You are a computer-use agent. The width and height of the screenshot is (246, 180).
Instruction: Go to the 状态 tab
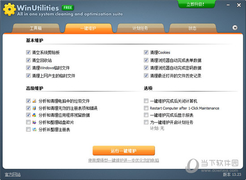coord(192,28)
